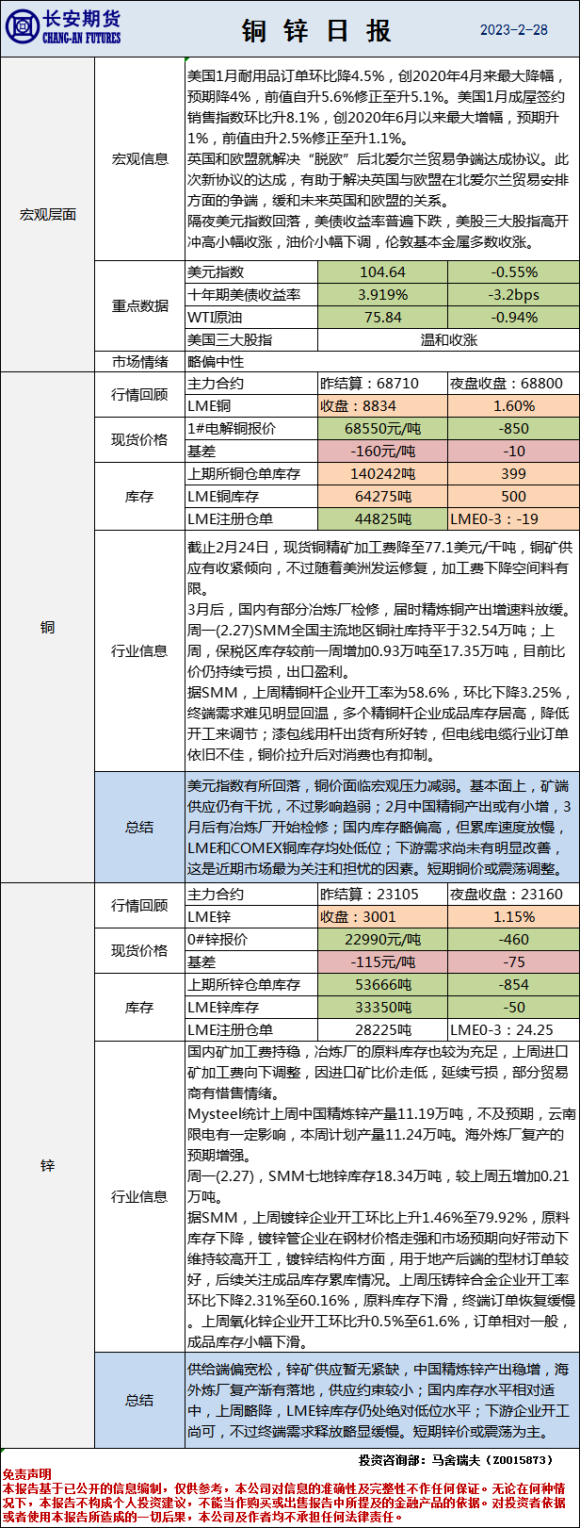
Task: Click the -3.2bps change cell
Action: (x=513, y=294)
